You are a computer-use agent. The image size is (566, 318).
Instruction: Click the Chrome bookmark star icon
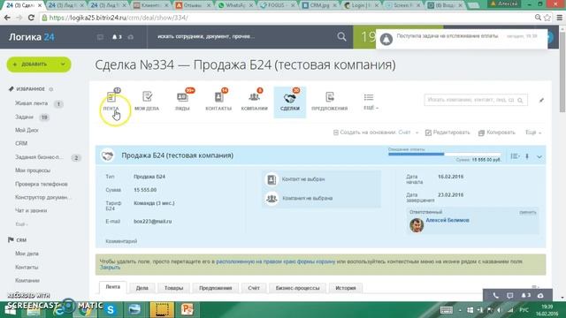pyautogui.click(x=547, y=18)
